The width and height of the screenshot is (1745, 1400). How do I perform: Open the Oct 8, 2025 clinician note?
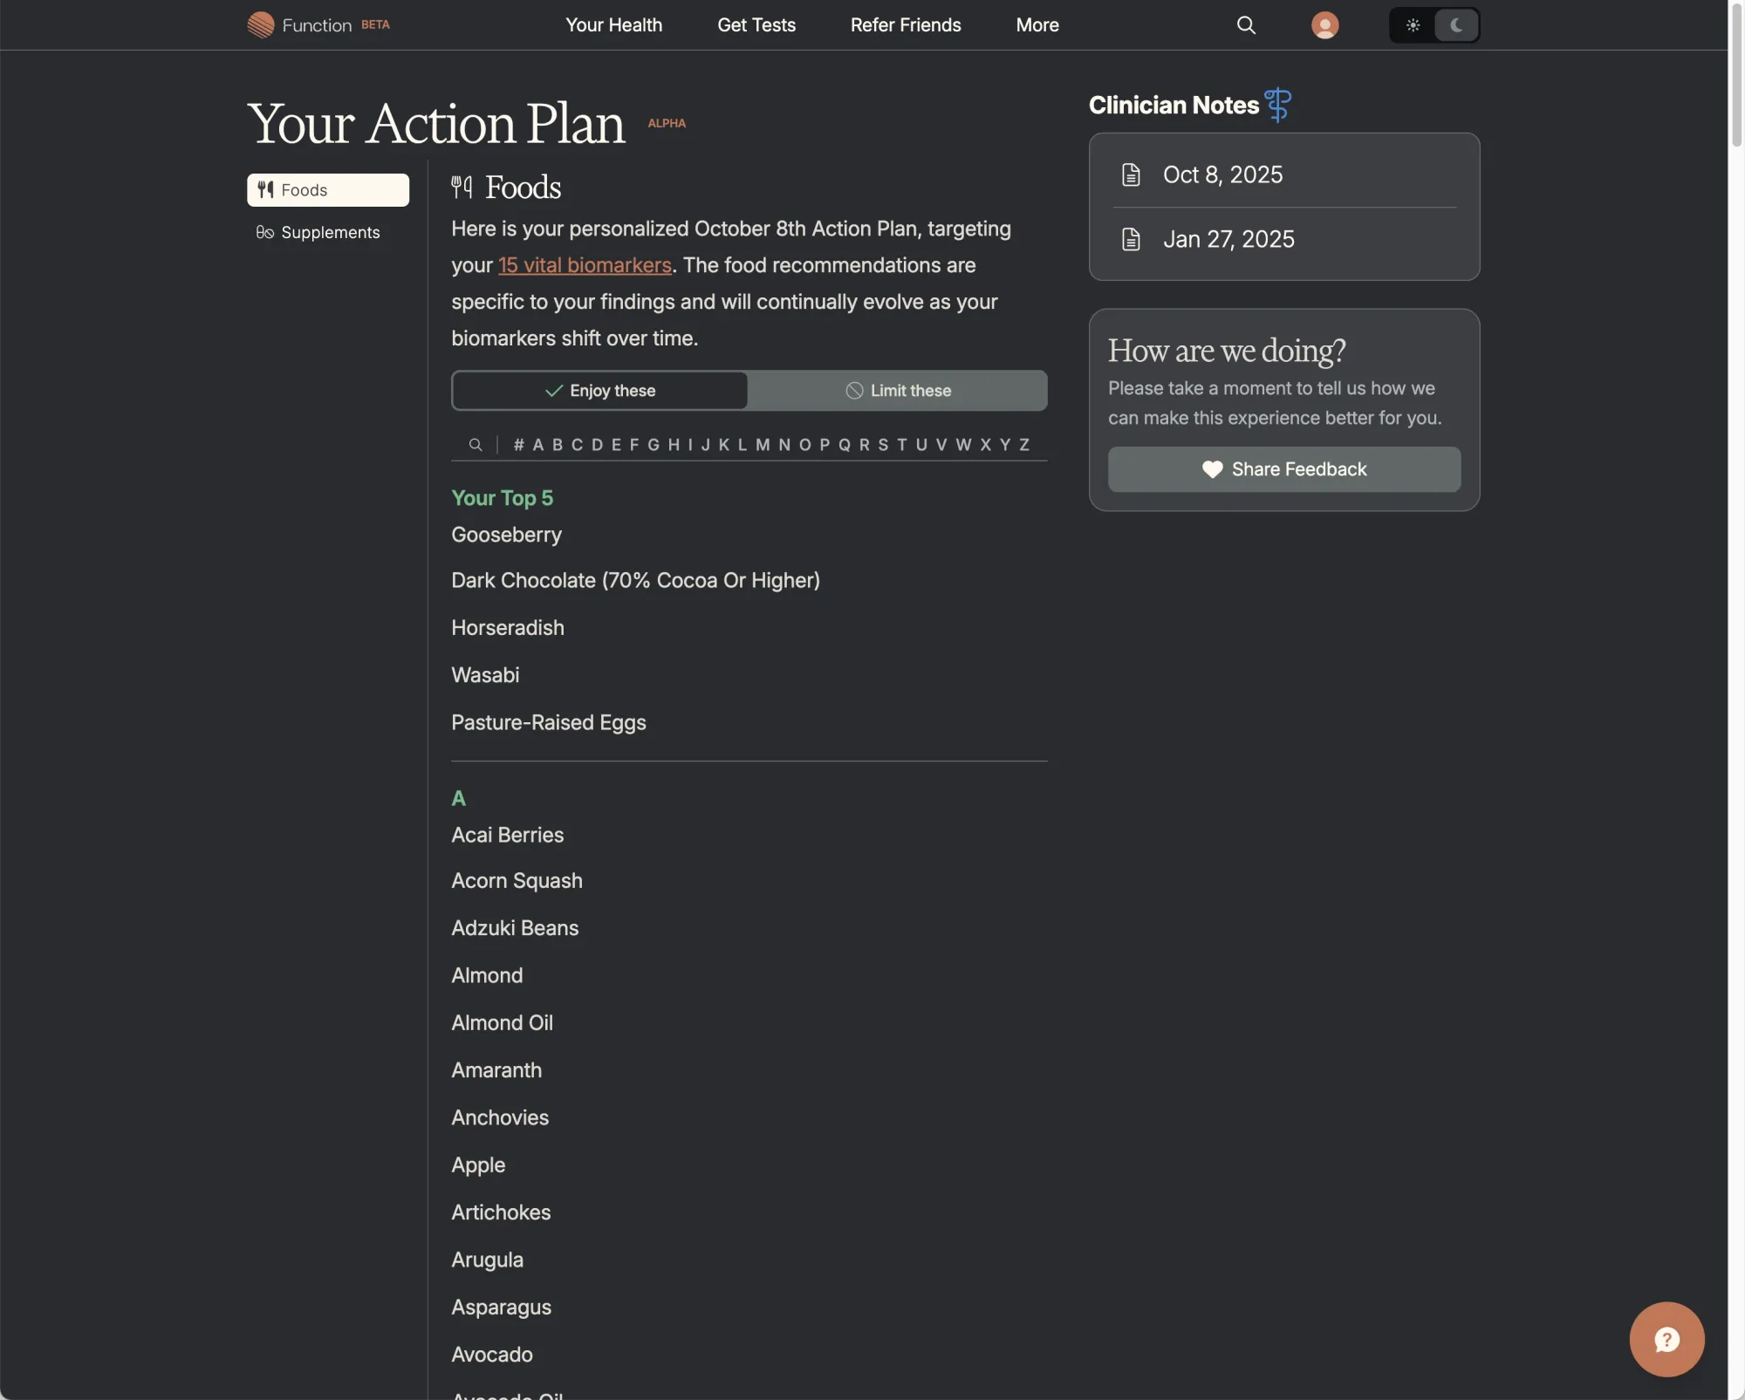(x=1222, y=174)
